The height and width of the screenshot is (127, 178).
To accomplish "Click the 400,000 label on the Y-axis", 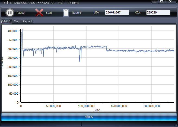I will pos(13,31).
